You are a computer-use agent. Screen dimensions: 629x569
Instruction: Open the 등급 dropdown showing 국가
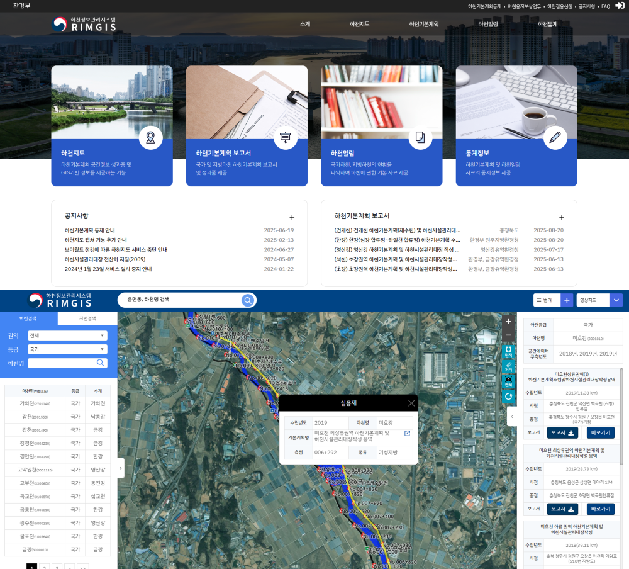pyautogui.click(x=67, y=349)
